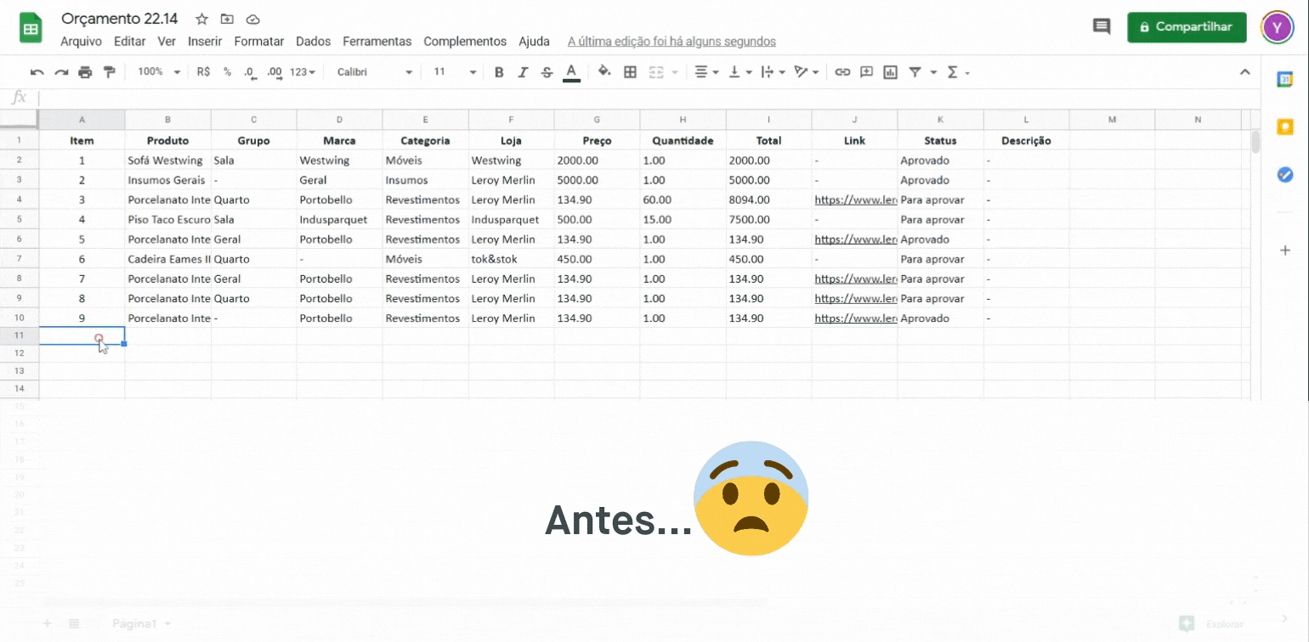The image size is (1309, 642).
Task: Open vertical align dropdown
Action: (739, 72)
